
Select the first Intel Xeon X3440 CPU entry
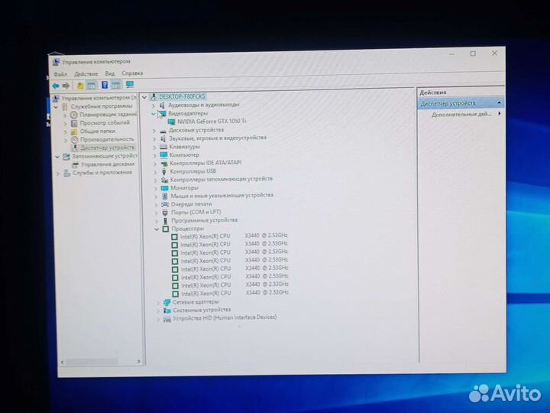234,236
